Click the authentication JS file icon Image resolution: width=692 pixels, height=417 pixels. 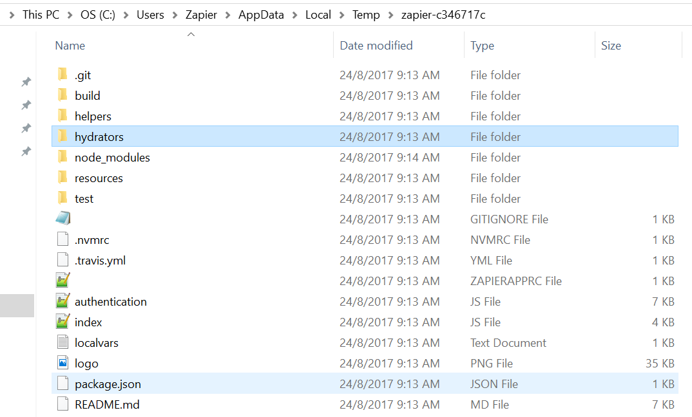62,301
